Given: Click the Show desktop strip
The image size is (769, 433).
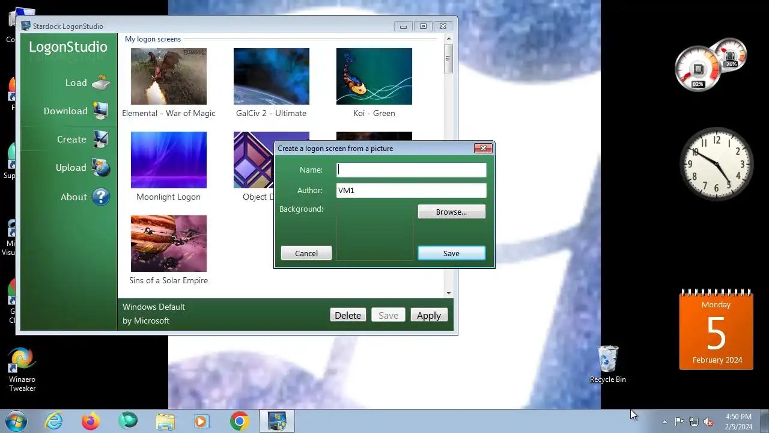Looking at the screenshot, I should 765,421.
